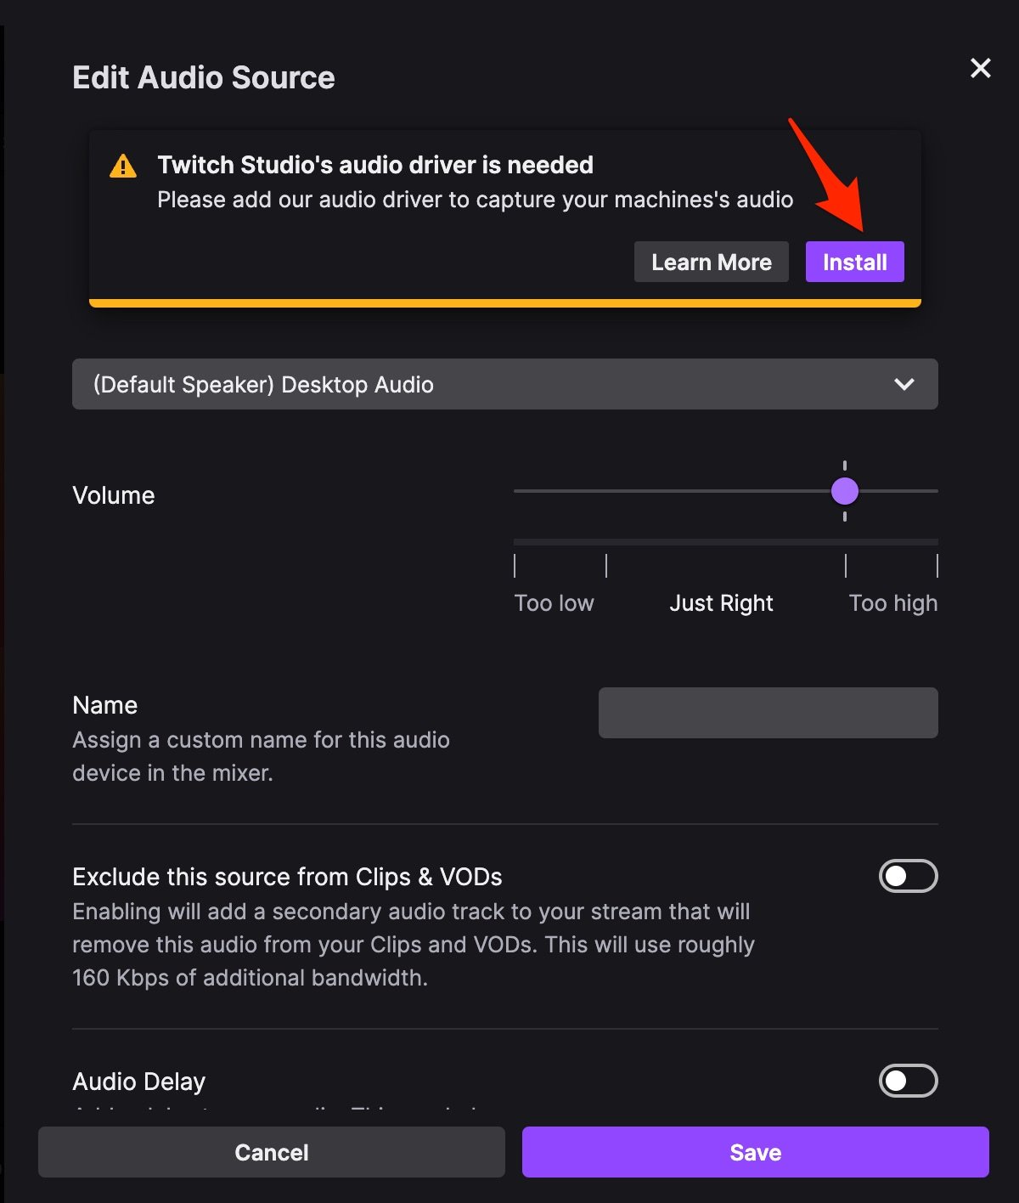This screenshot has width=1019, height=1203.
Task: Open Learn More about the audio driver
Action: (711, 262)
